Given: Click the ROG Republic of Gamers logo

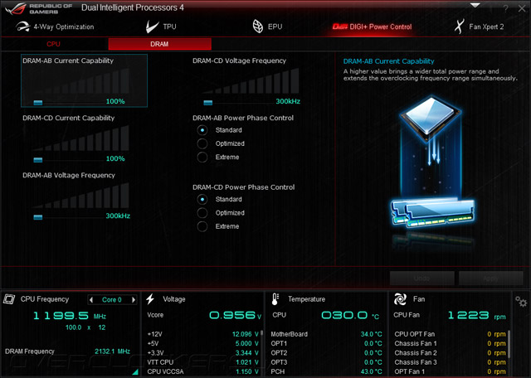Looking at the screenshot, I should [x=39, y=8].
